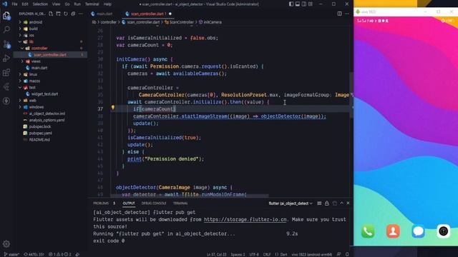The height and width of the screenshot is (257, 458).
Task: Switch to the Problems panel tab
Action: click(x=101, y=203)
